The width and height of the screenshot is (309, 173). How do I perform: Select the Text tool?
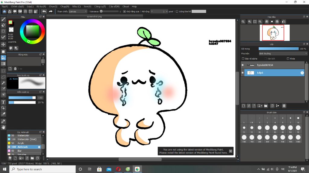pos(3,102)
